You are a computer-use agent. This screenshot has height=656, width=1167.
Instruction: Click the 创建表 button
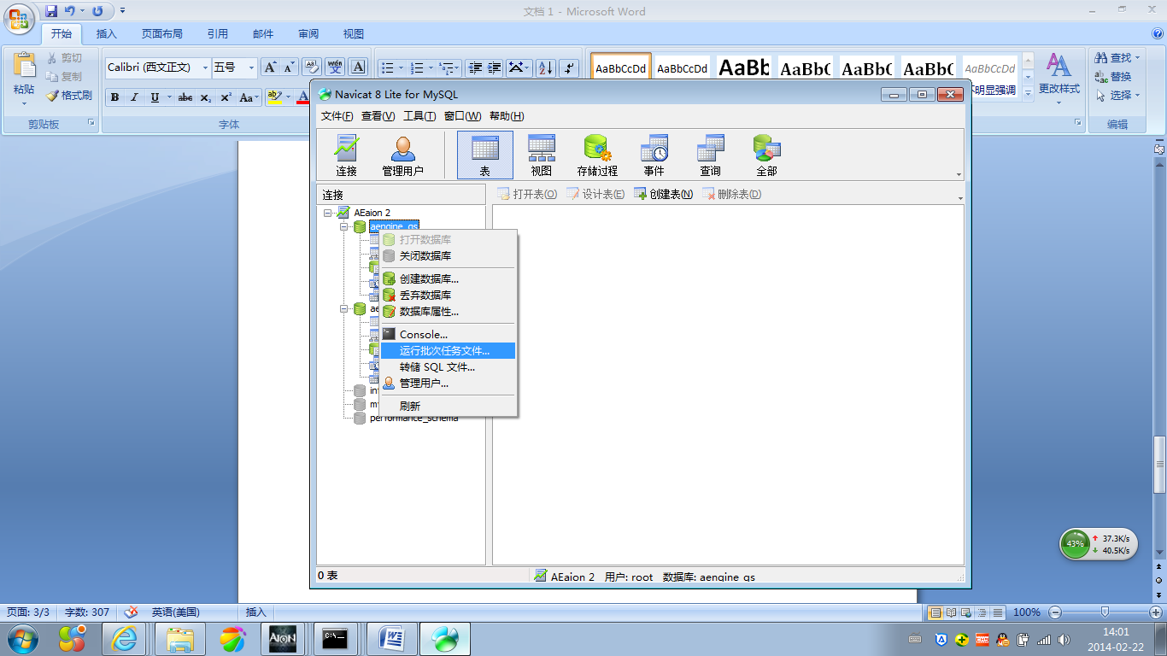pos(664,194)
